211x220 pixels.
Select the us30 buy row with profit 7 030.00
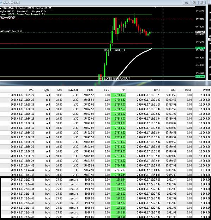(105, 170)
